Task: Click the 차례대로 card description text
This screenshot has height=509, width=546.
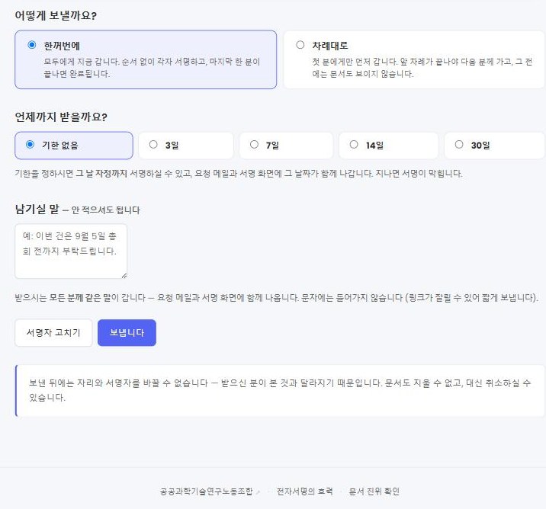Action: (x=422, y=68)
